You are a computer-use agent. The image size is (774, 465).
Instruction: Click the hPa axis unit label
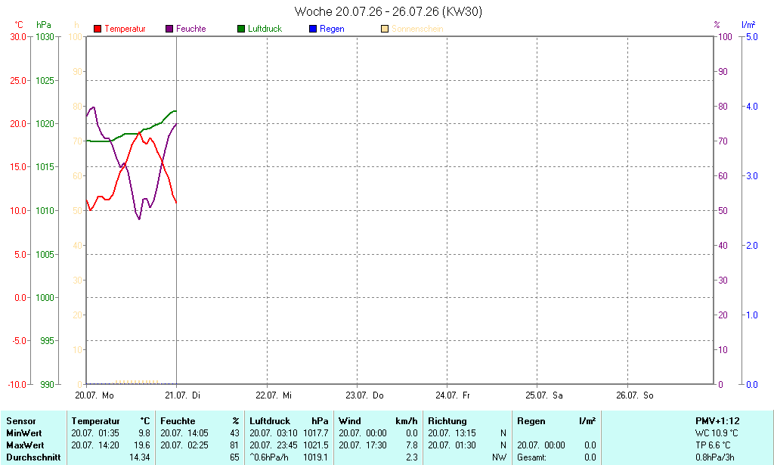pos(43,25)
